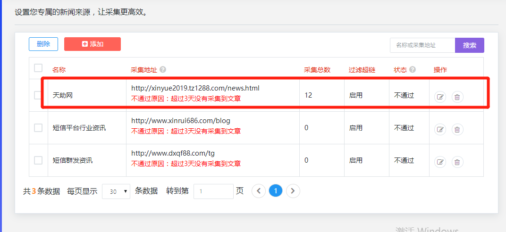Go to next page arrow

point(293,191)
